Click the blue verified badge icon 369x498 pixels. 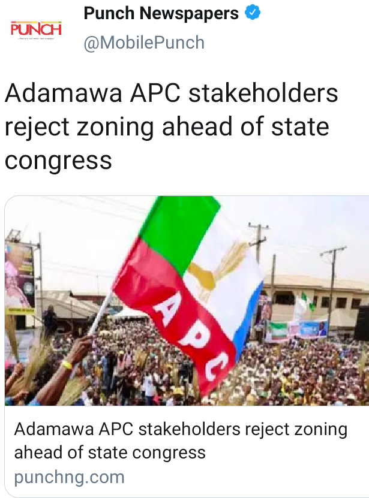[253, 13]
